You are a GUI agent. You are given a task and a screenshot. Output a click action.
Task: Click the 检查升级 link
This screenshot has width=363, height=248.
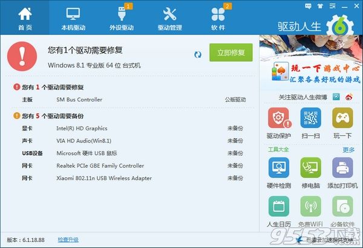coord(68,240)
